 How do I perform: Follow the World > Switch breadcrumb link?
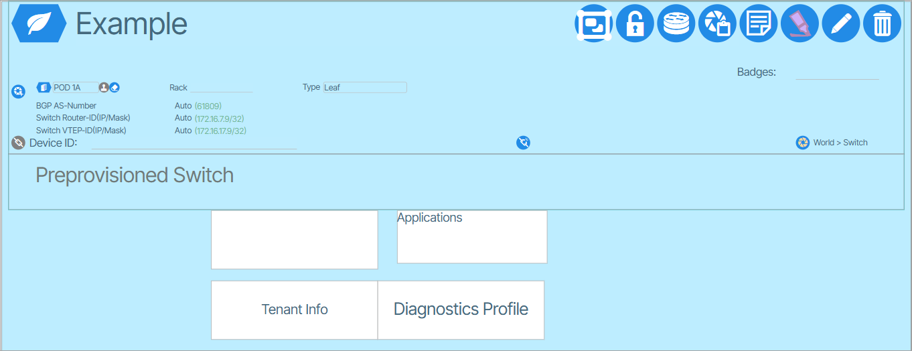tap(840, 143)
